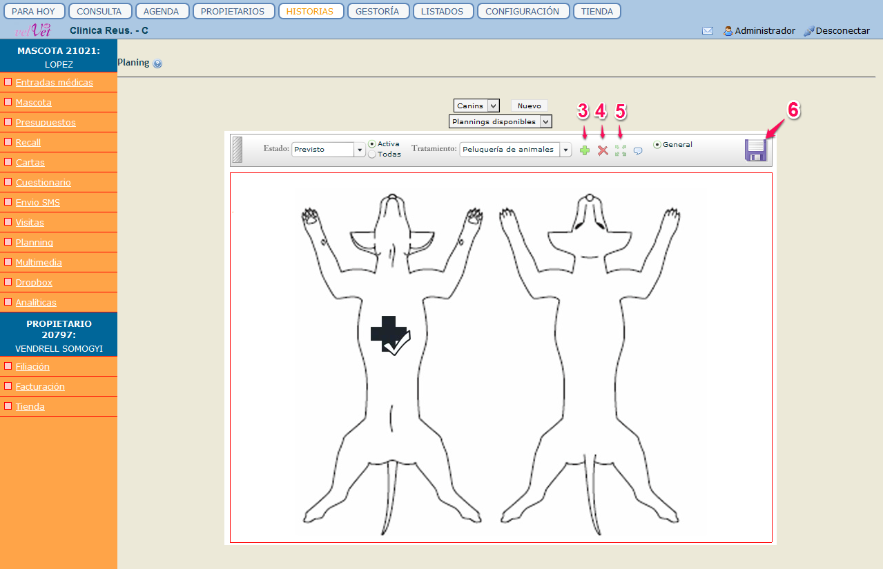This screenshot has height=569, width=883.
Task: Open the CONFIGURACIÓN menu tab
Action: point(523,11)
